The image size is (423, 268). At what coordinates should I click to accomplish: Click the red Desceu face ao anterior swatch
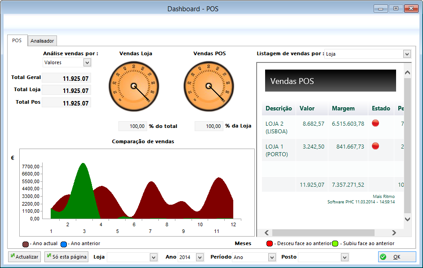coord(269,243)
